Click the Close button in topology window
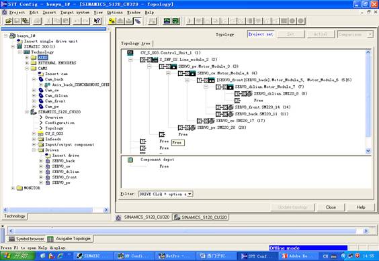The image size is (379, 261). point(331,207)
